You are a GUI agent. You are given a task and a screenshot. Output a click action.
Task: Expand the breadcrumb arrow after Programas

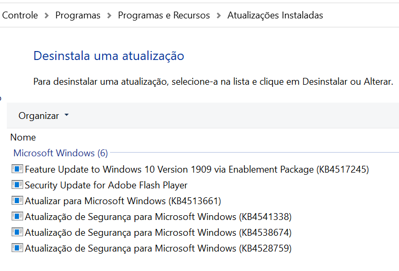109,16
